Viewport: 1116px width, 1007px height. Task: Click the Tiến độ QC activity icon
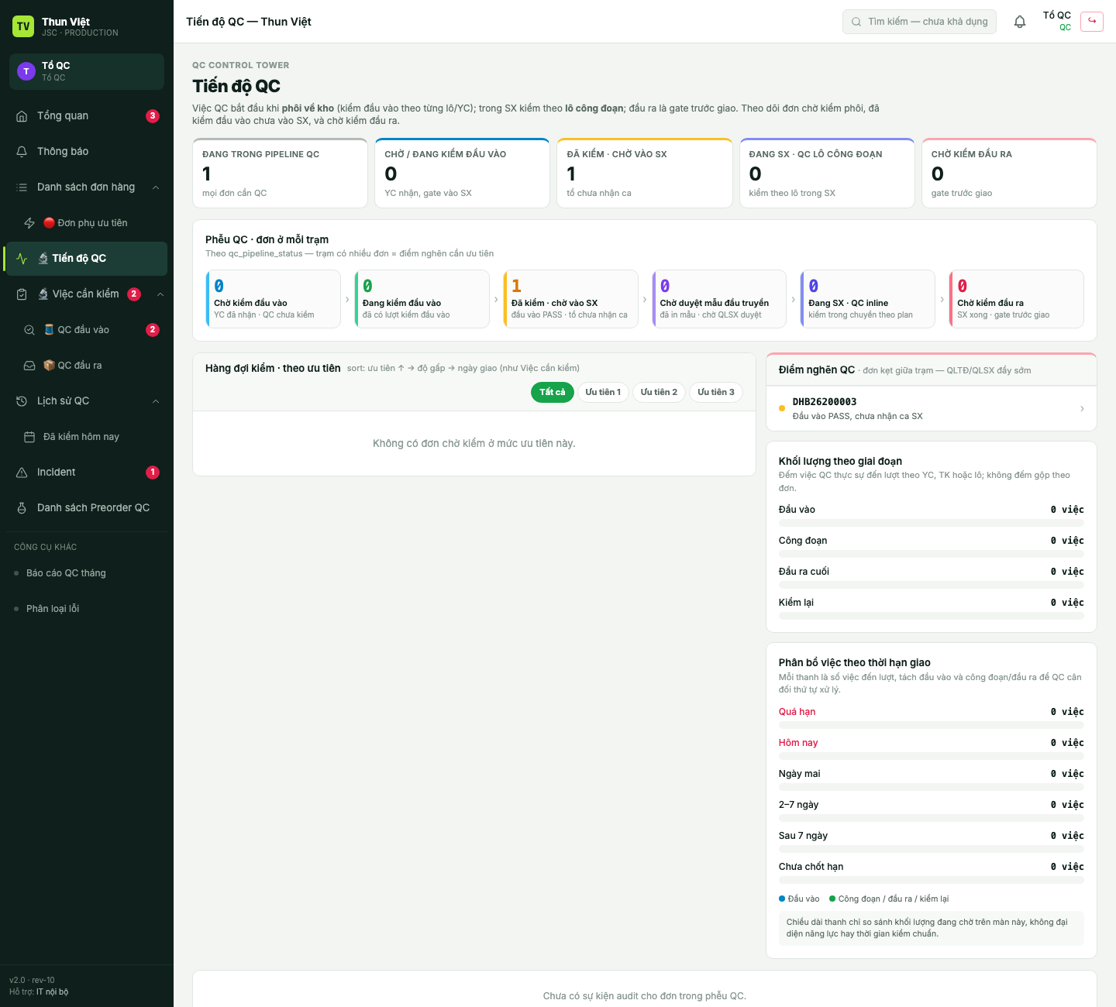tap(22, 259)
